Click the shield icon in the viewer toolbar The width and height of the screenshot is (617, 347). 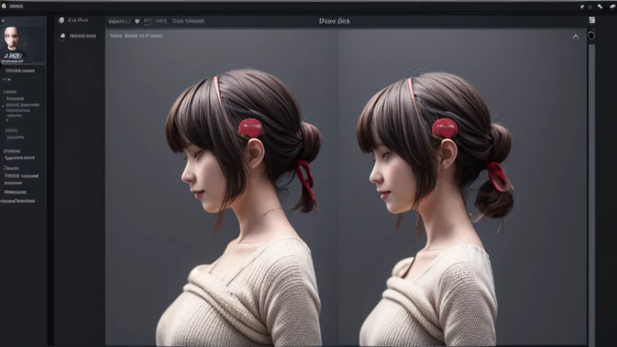point(137,21)
